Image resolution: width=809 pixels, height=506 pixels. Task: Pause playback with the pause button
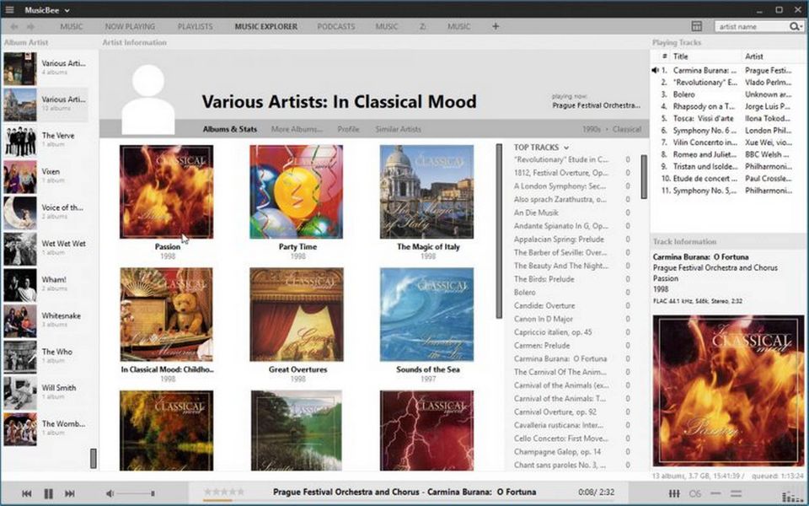point(48,493)
